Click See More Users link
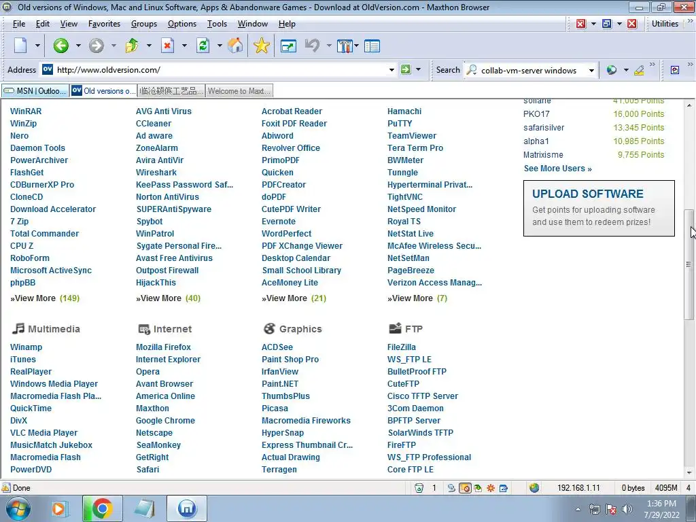Screen dimensions: 696x522 (557, 169)
